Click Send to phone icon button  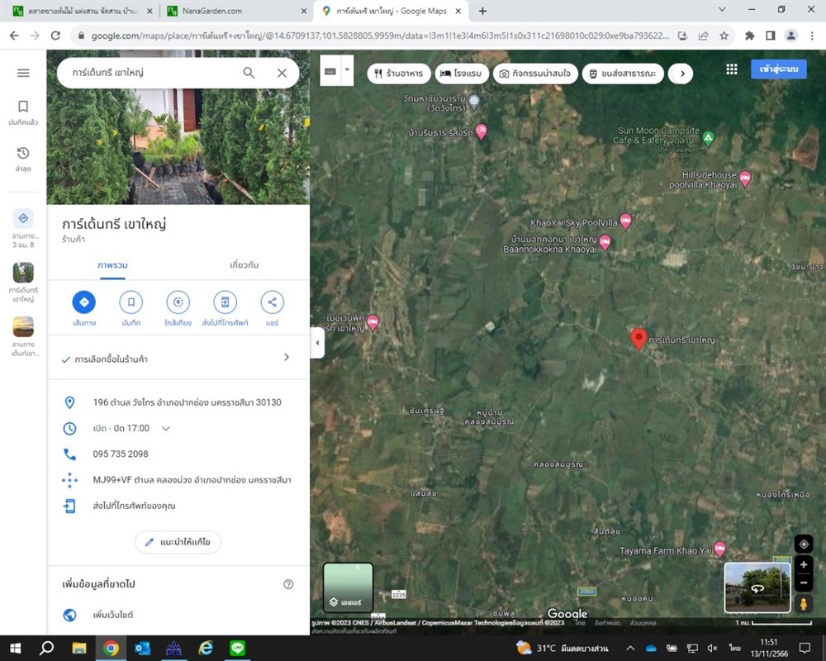coord(225,302)
